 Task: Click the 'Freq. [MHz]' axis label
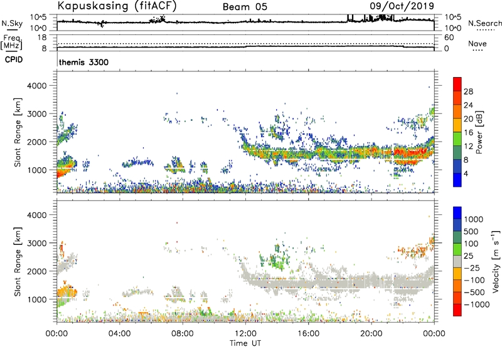[x=11, y=42]
